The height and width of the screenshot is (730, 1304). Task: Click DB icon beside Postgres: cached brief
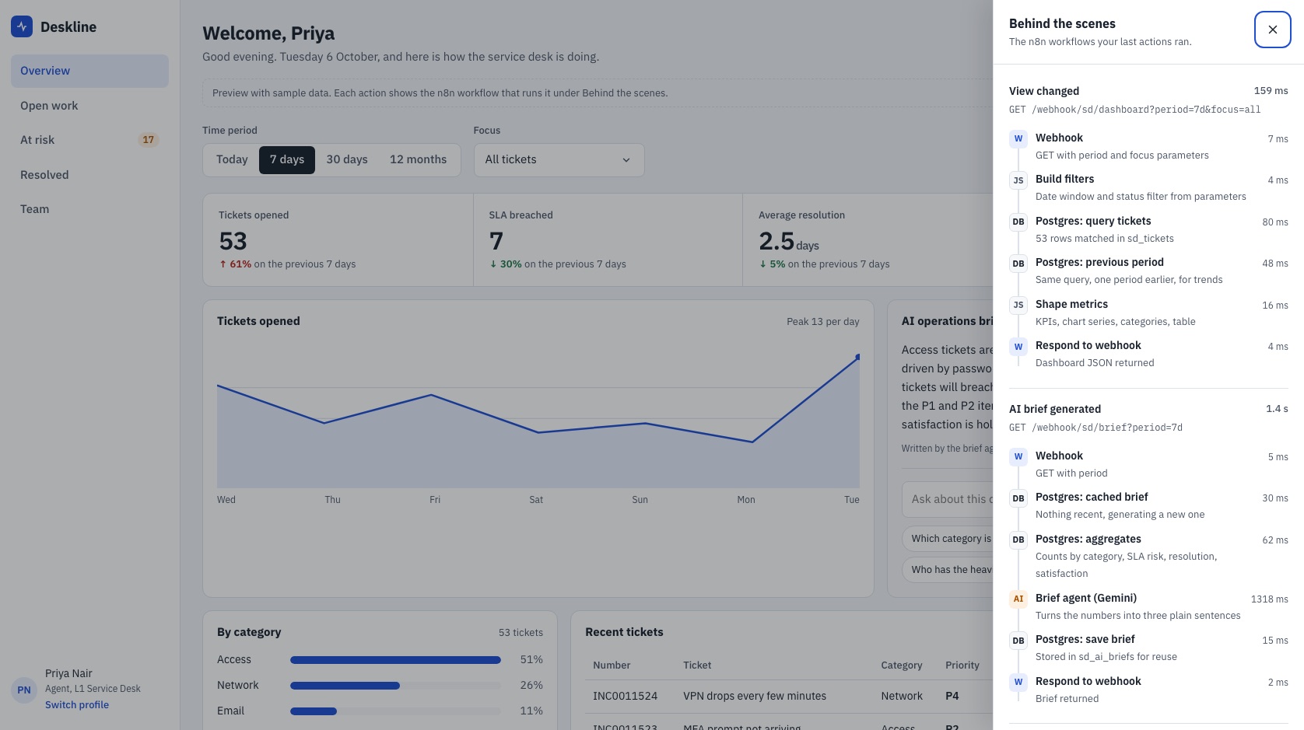coord(1018,498)
